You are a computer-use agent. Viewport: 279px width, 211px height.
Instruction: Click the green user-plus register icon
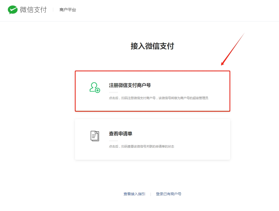pos(94,88)
